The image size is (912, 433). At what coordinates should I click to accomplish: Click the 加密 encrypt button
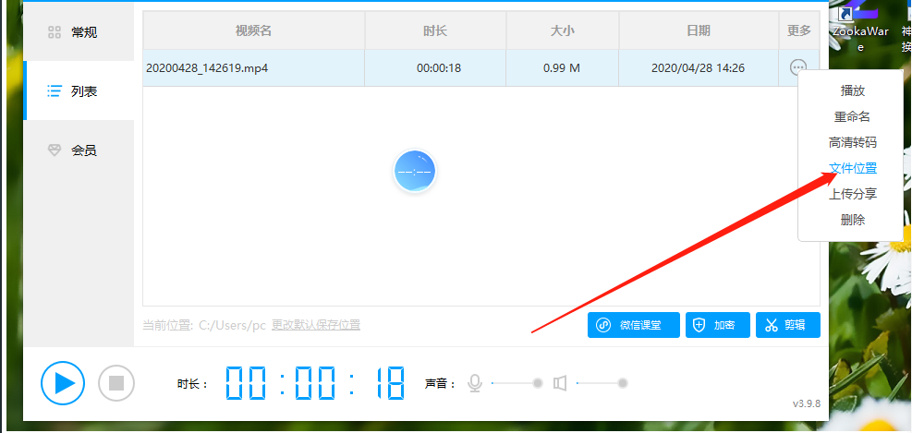[717, 325]
